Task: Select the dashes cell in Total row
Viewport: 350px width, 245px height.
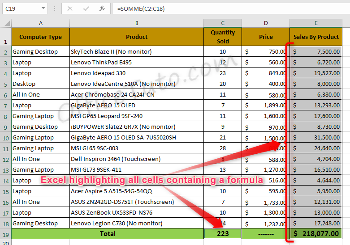Action: pos(266,234)
